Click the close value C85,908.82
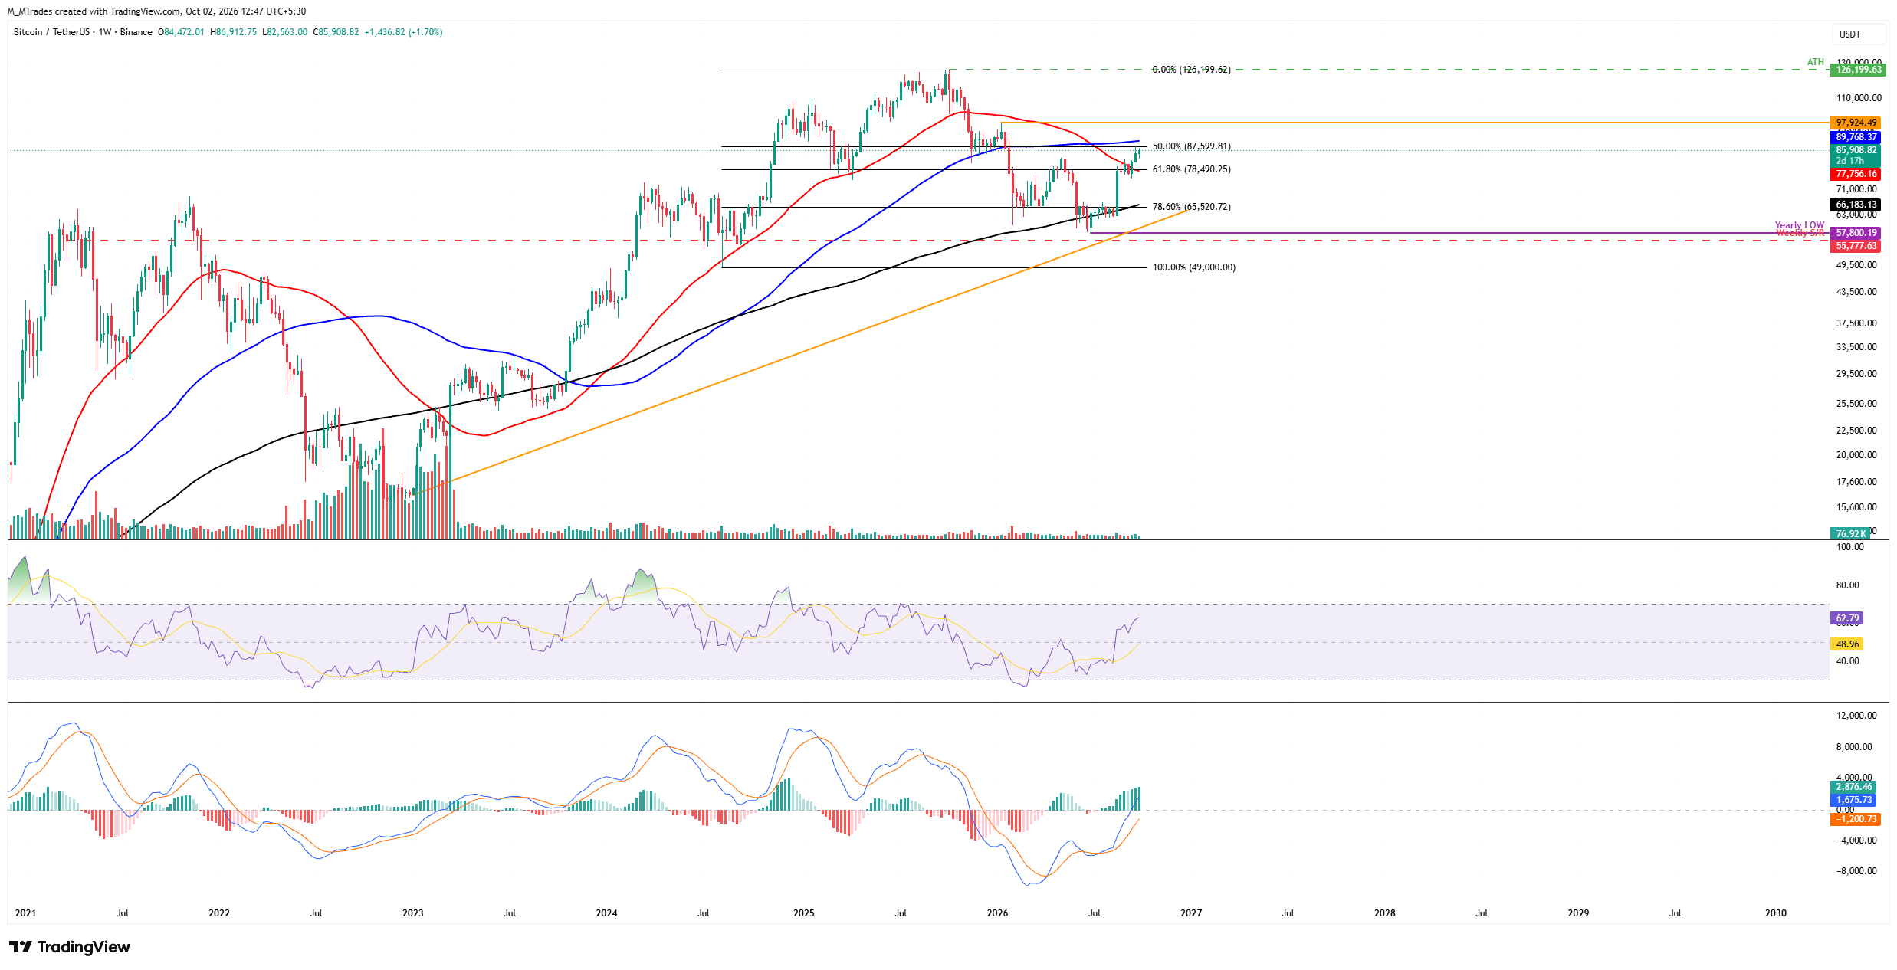Screen dimensions: 1897x970 336,32
